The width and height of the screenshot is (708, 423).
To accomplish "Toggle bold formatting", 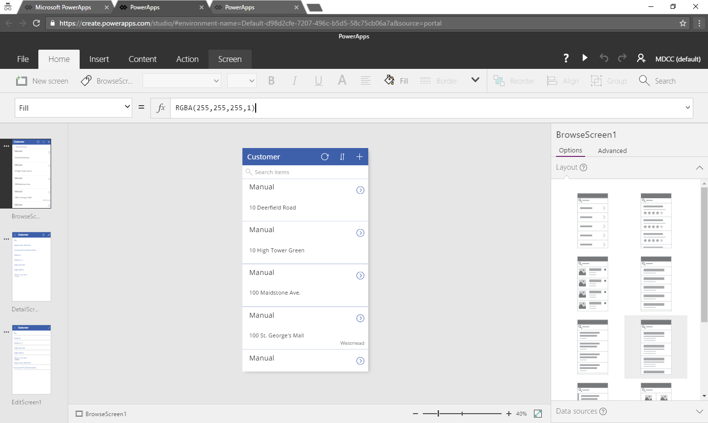I will point(271,81).
